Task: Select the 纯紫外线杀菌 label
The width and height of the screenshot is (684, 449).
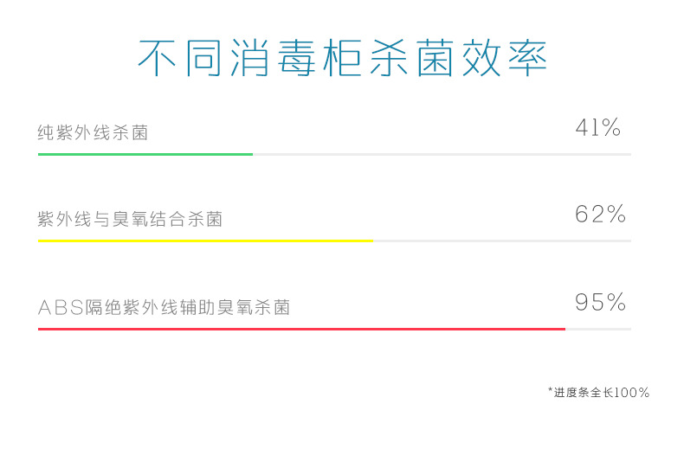Action: 93,133
